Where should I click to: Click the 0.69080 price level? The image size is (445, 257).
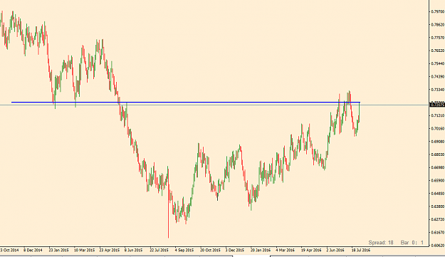click(437, 141)
